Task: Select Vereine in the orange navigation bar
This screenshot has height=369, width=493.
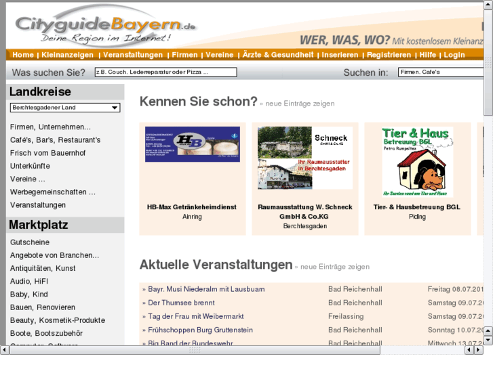Action: pos(220,55)
